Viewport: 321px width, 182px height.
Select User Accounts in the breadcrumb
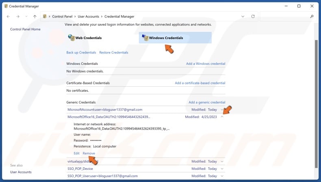point(88,17)
